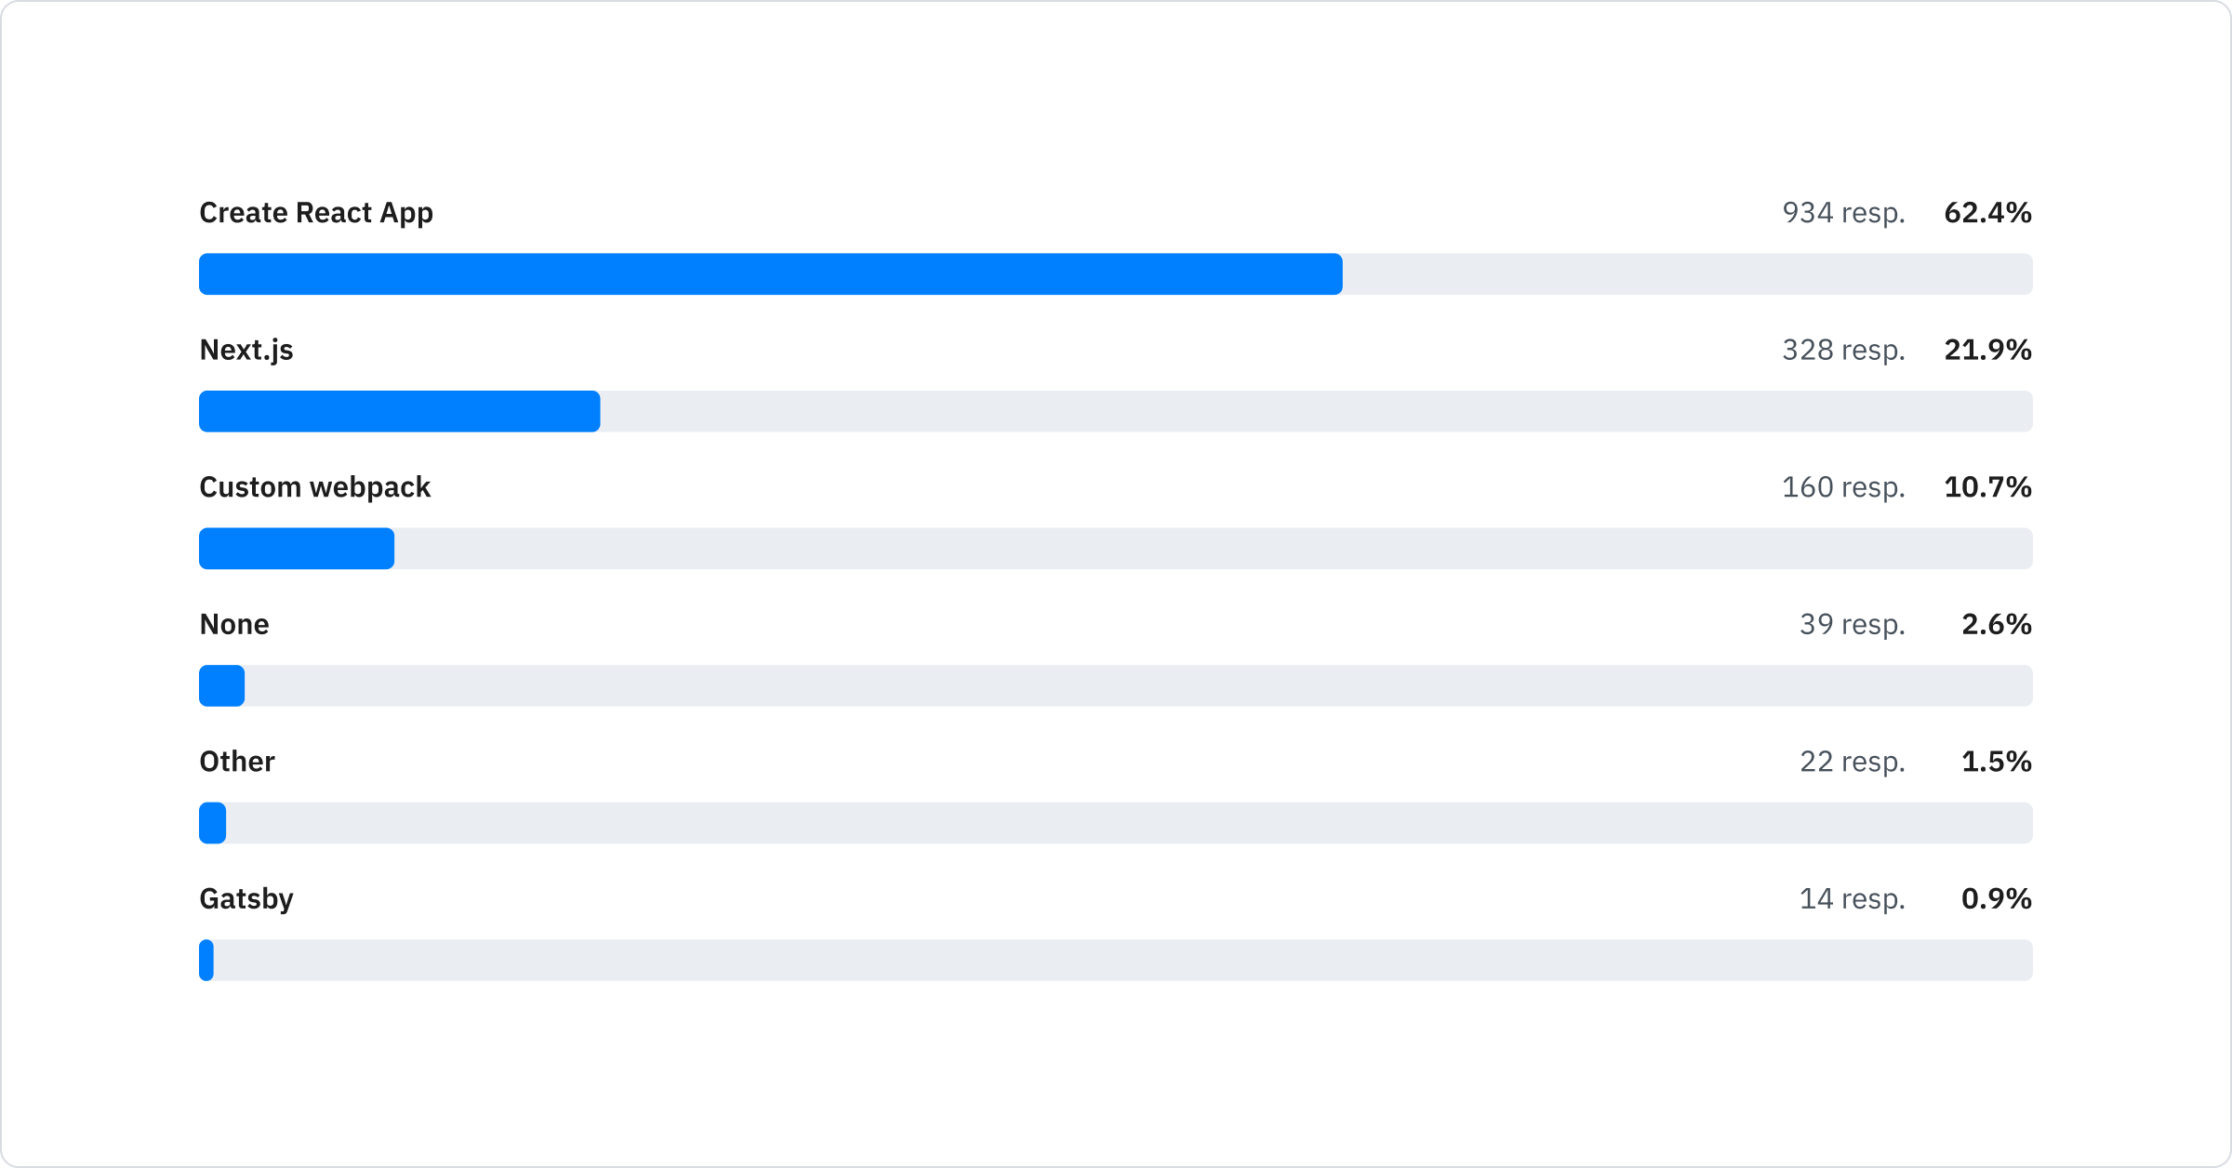The image size is (2232, 1168).
Task: Select the "160 resp." response count
Action: [1843, 487]
